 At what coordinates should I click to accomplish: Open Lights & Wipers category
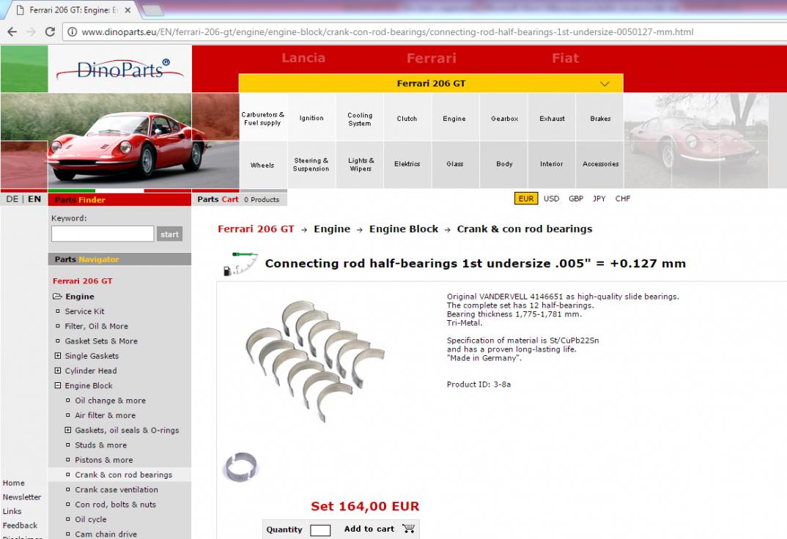coord(361,165)
